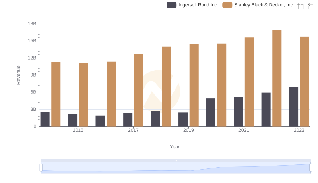
Task: Click the Ingersoll Rand 2015 bar
Action: coord(72,120)
